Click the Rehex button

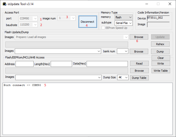point(160,44)
